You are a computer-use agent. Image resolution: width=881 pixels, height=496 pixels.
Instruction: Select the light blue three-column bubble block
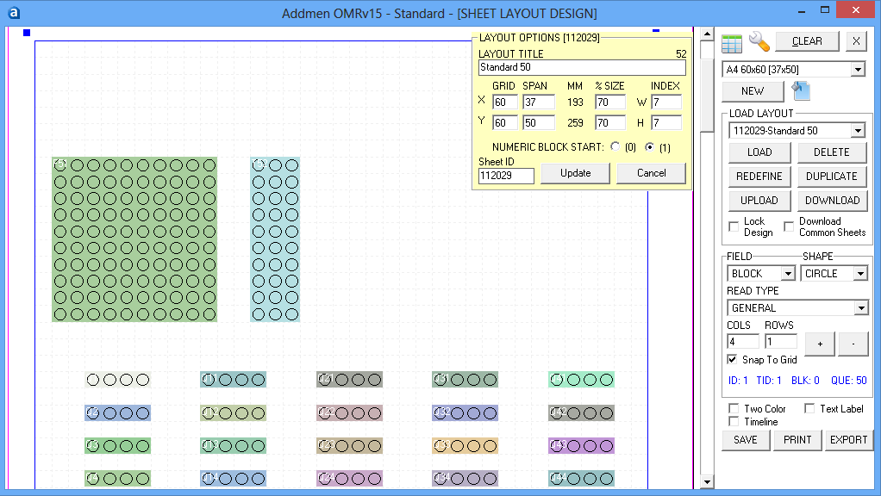pos(275,239)
